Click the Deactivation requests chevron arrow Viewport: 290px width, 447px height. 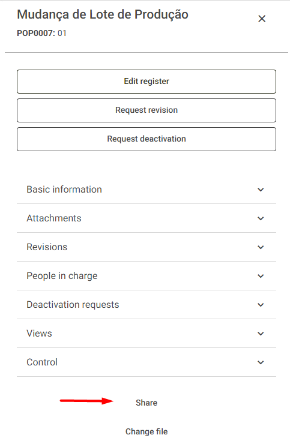pyautogui.click(x=261, y=305)
